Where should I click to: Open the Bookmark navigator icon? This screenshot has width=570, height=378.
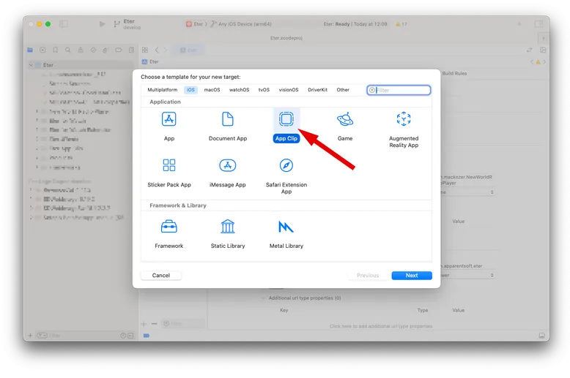pos(55,50)
